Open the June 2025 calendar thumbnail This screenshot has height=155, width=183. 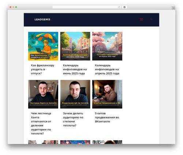tap(75, 46)
